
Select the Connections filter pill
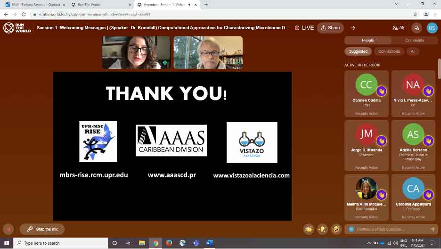click(x=389, y=51)
